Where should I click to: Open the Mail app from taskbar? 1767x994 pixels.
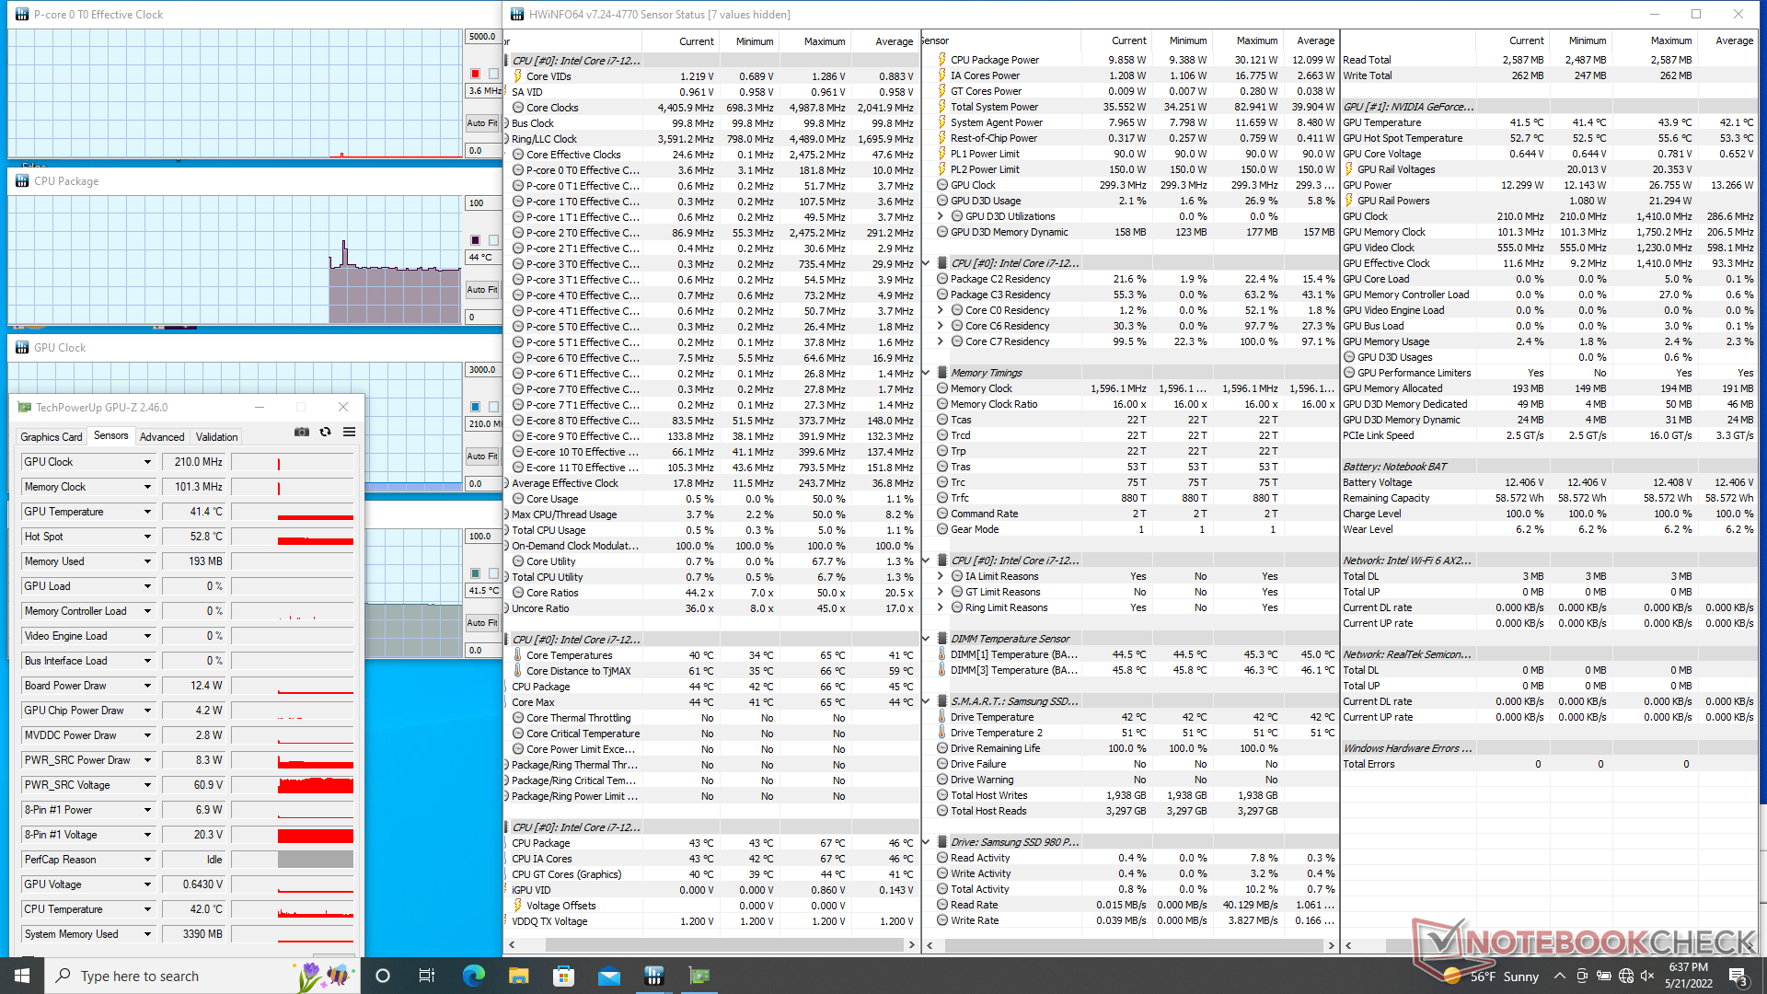(x=608, y=976)
